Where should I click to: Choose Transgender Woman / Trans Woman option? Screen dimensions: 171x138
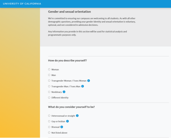[49, 81]
